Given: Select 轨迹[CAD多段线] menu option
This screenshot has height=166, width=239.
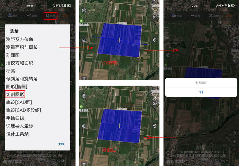Looking at the screenshot, I should [24, 110].
